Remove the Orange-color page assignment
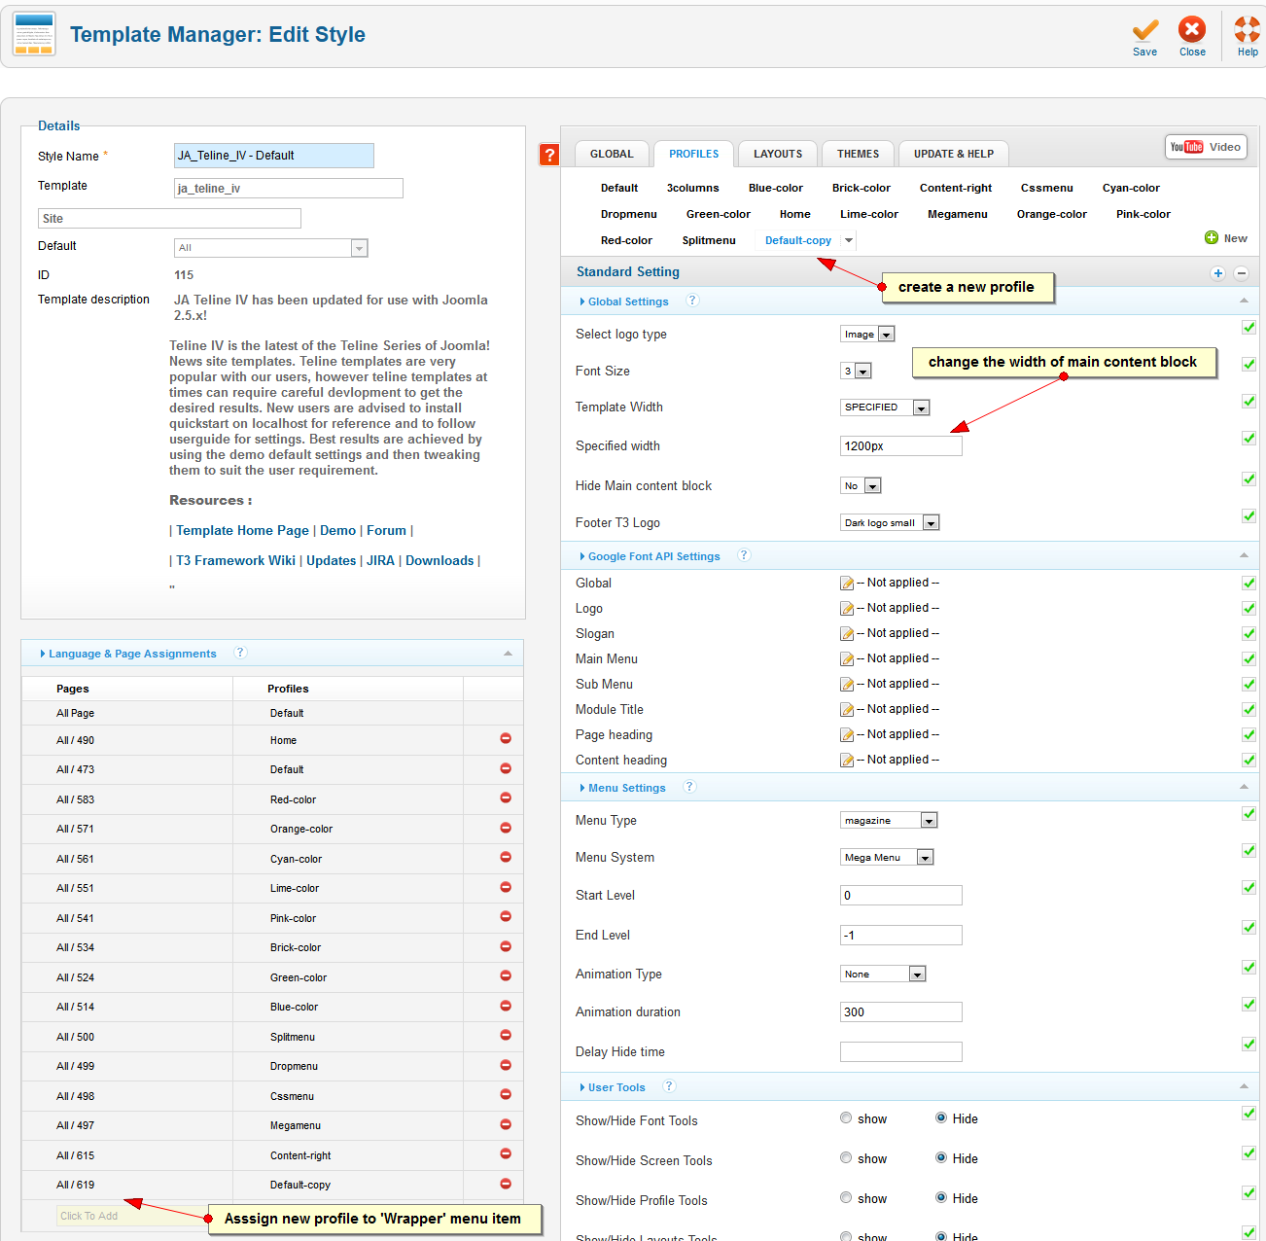This screenshot has height=1241, width=1266. [x=506, y=828]
